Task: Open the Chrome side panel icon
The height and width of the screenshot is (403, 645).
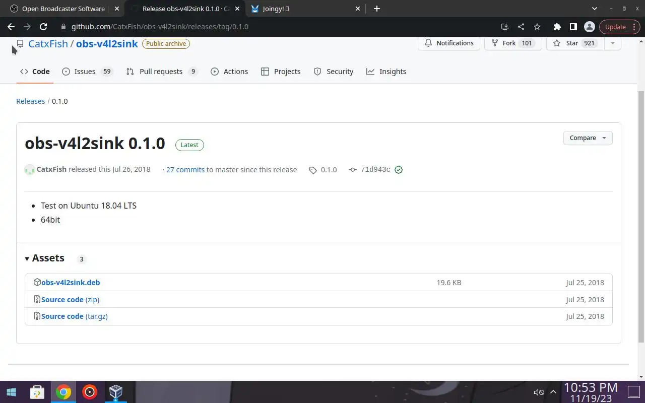Action: pos(573,27)
